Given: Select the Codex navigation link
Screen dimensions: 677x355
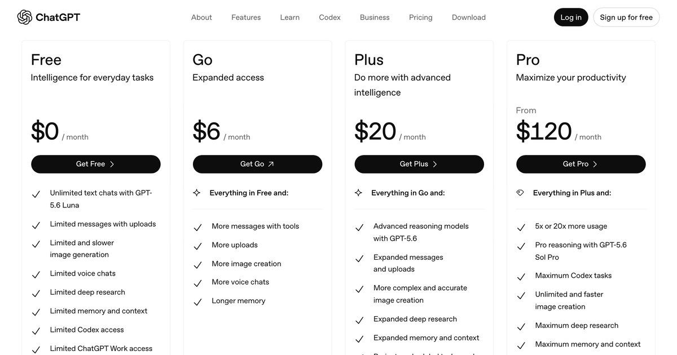Looking at the screenshot, I should click(329, 17).
